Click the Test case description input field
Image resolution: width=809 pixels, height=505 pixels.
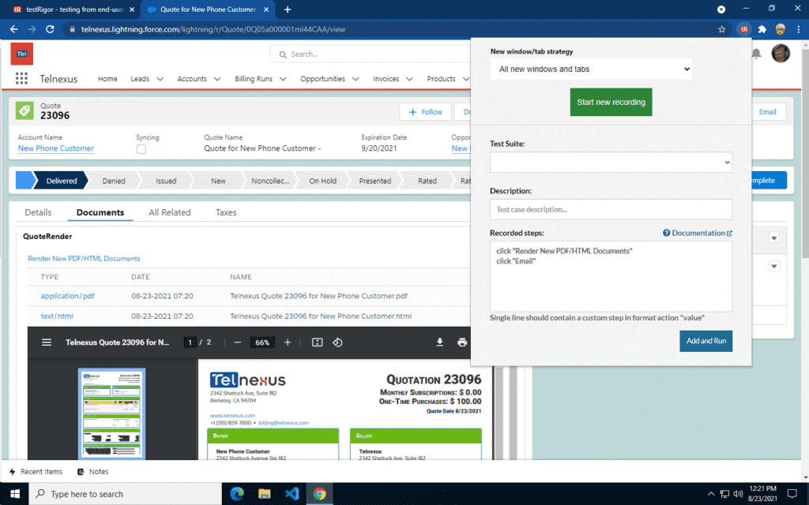(x=610, y=209)
